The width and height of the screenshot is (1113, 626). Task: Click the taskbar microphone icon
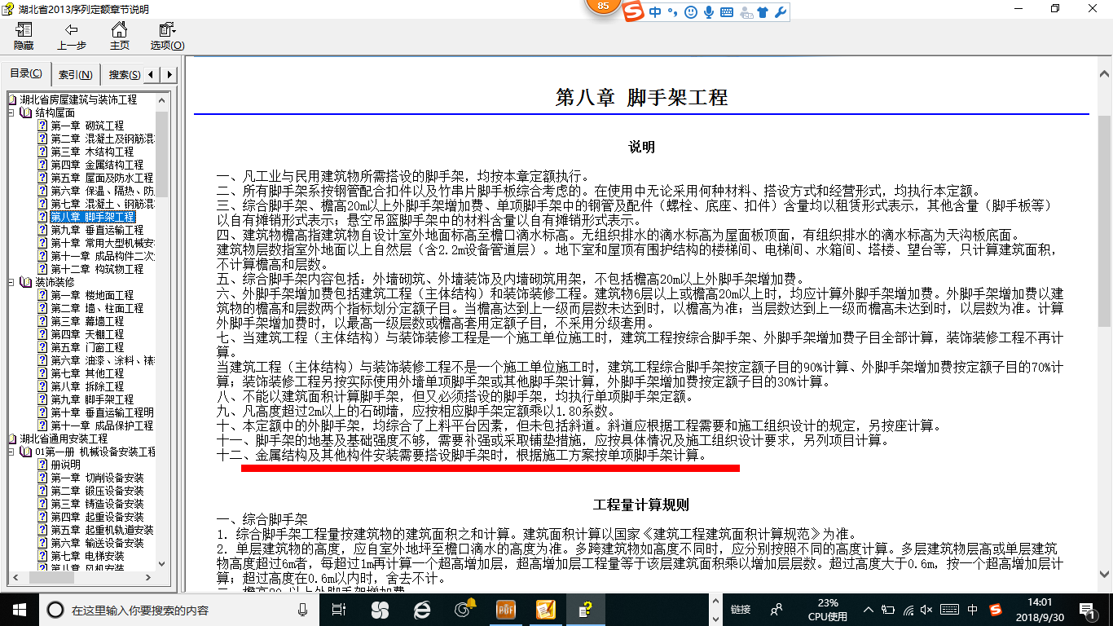point(303,609)
